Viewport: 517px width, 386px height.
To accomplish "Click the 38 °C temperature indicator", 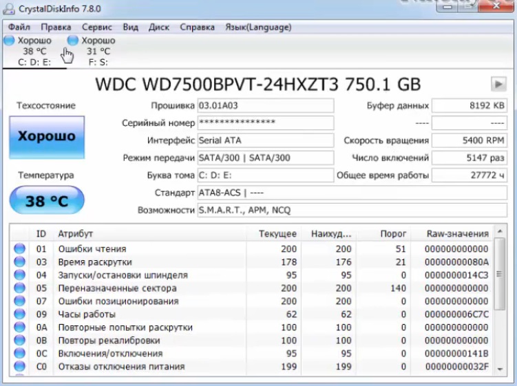I will point(47,201).
